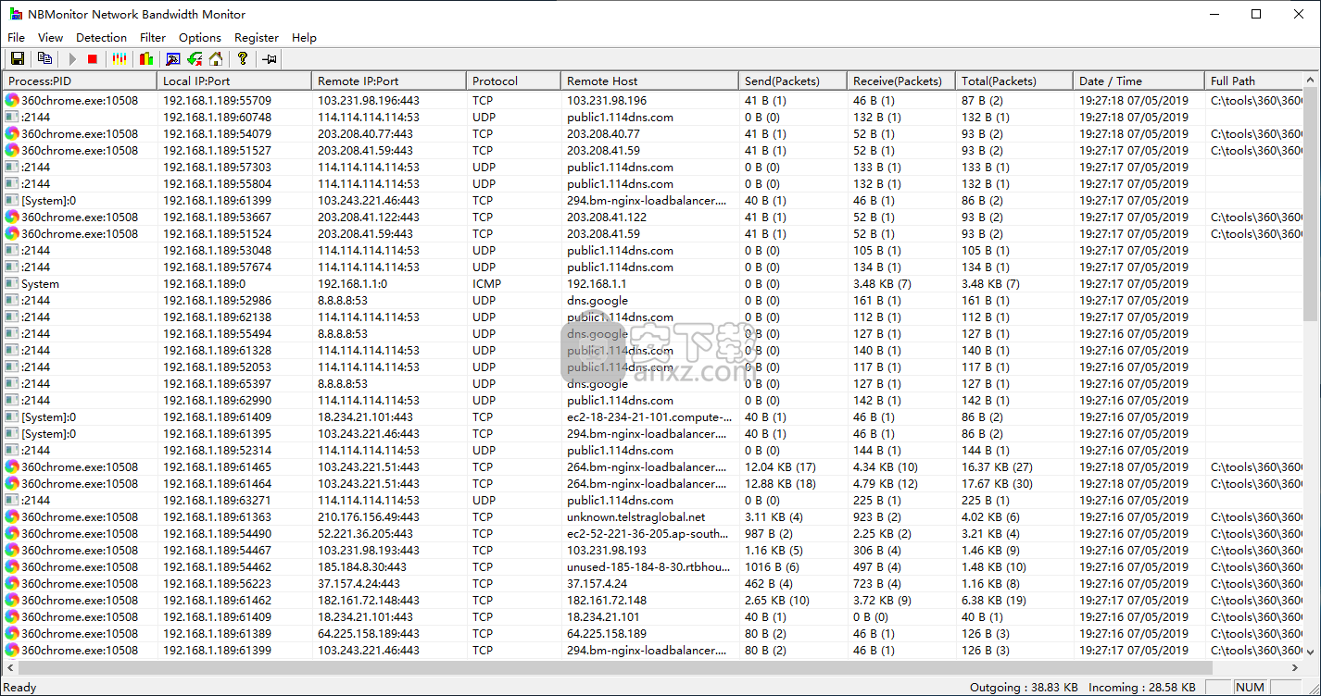Open the Options menu

[200, 38]
